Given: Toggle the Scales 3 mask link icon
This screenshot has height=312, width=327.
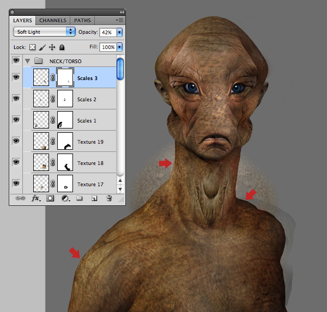Looking at the screenshot, I should (x=53, y=77).
